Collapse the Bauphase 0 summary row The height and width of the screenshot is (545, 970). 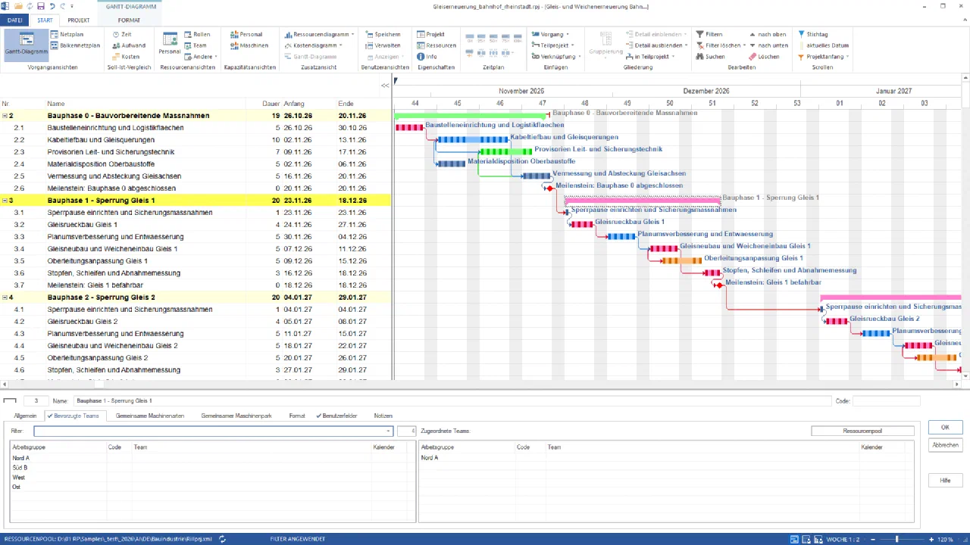point(5,116)
